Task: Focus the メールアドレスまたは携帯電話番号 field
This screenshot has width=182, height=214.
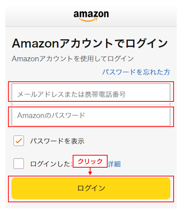Action: tap(91, 94)
